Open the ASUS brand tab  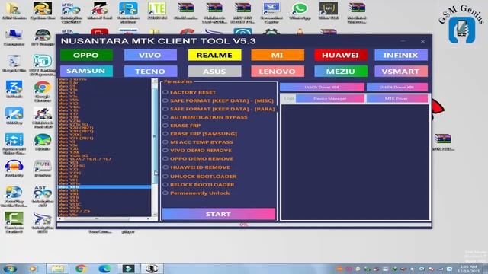[x=214, y=71]
